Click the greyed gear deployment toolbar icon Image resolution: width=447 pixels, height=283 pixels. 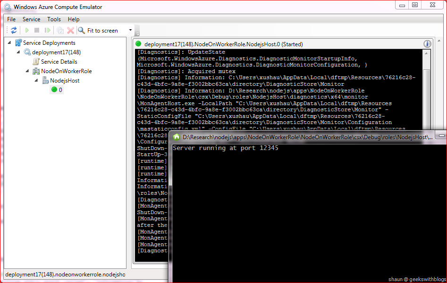coord(60,30)
